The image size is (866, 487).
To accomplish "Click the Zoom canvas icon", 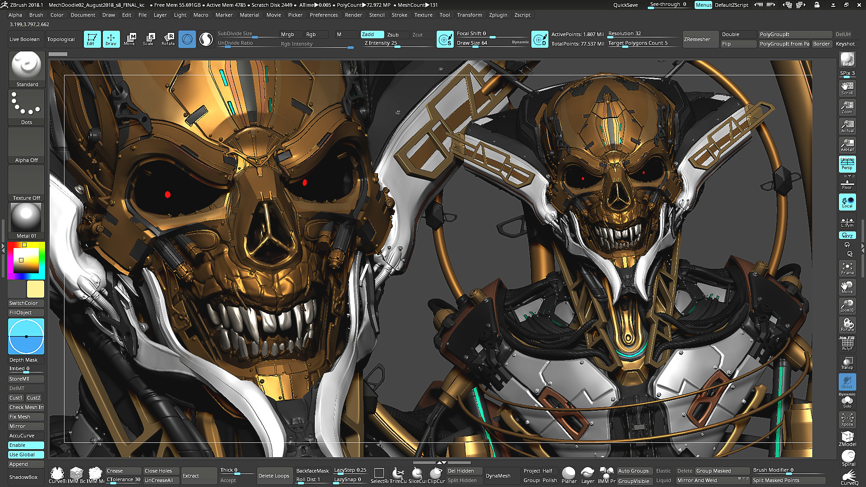I will (x=847, y=107).
